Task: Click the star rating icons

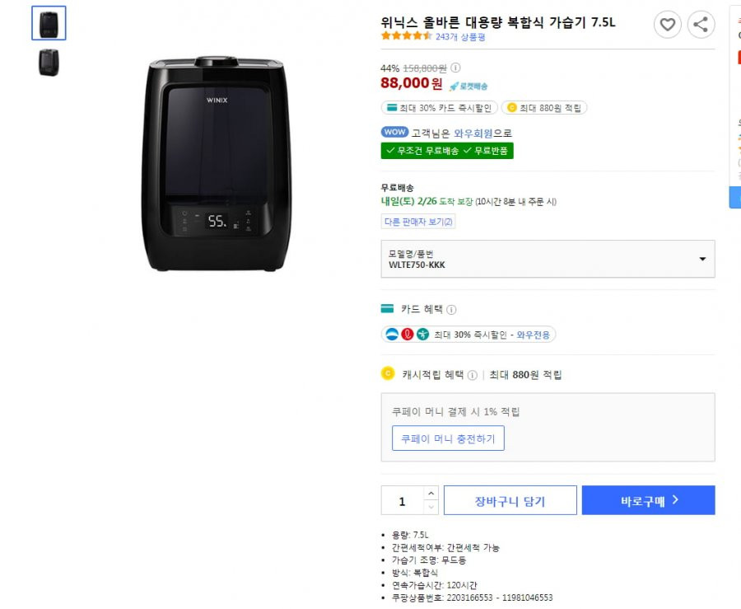Action: (407, 36)
